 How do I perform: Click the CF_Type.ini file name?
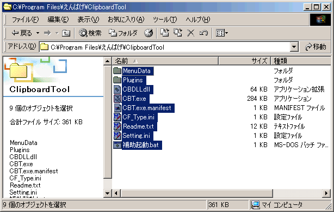tap(139, 117)
